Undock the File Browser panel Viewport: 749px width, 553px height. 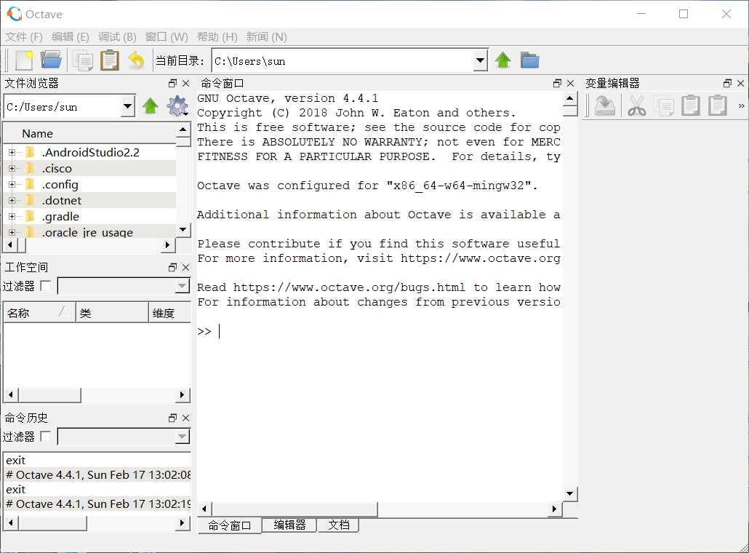173,83
